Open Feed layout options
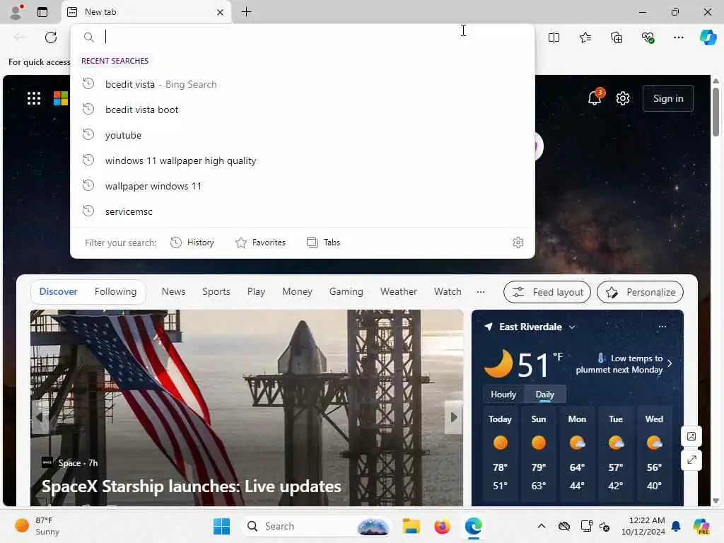 click(547, 292)
